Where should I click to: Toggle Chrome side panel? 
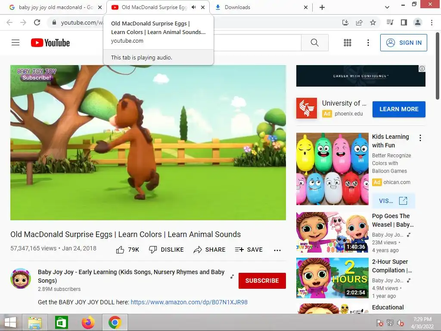[x=404, y=22]
